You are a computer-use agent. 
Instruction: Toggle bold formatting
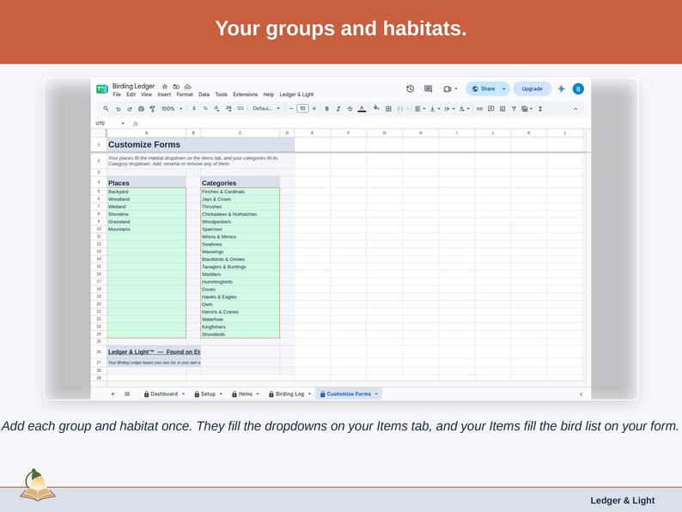click(x=326, y=109)
